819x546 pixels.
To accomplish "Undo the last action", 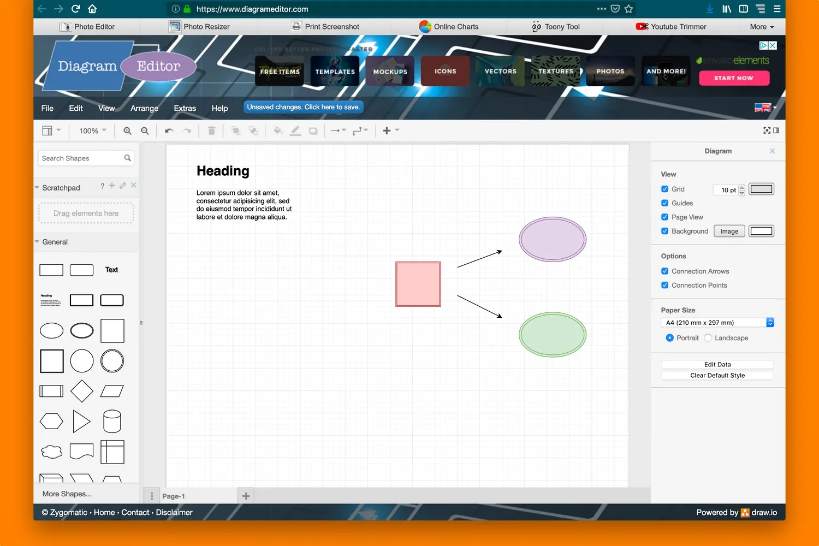I will (169, 131).
